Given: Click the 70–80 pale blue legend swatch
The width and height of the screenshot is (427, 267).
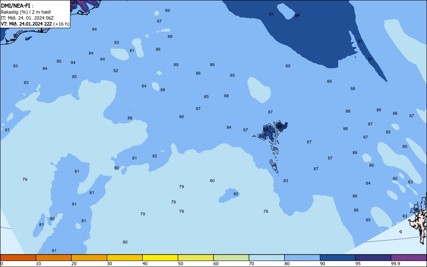Looking at the screenshot, I should point(266,258).
